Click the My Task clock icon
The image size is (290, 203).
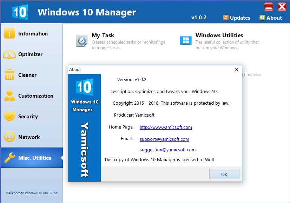point(82,41)
